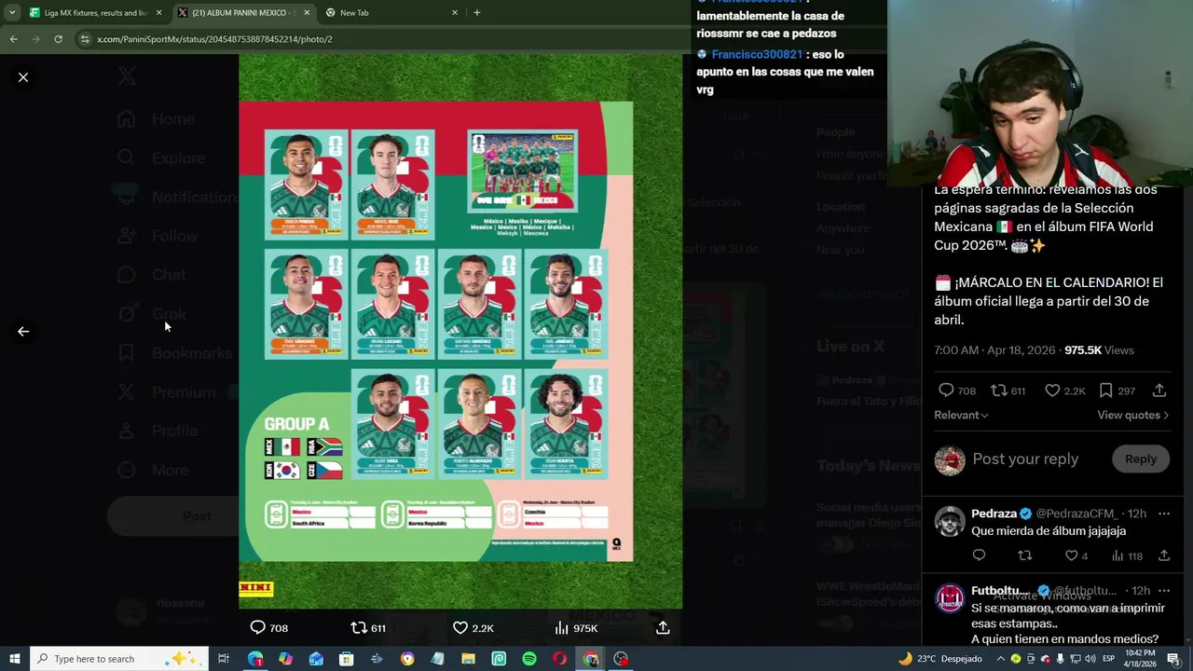Open Microsoft Store from taskbar
1193x671 pixels.
[346, 659]
